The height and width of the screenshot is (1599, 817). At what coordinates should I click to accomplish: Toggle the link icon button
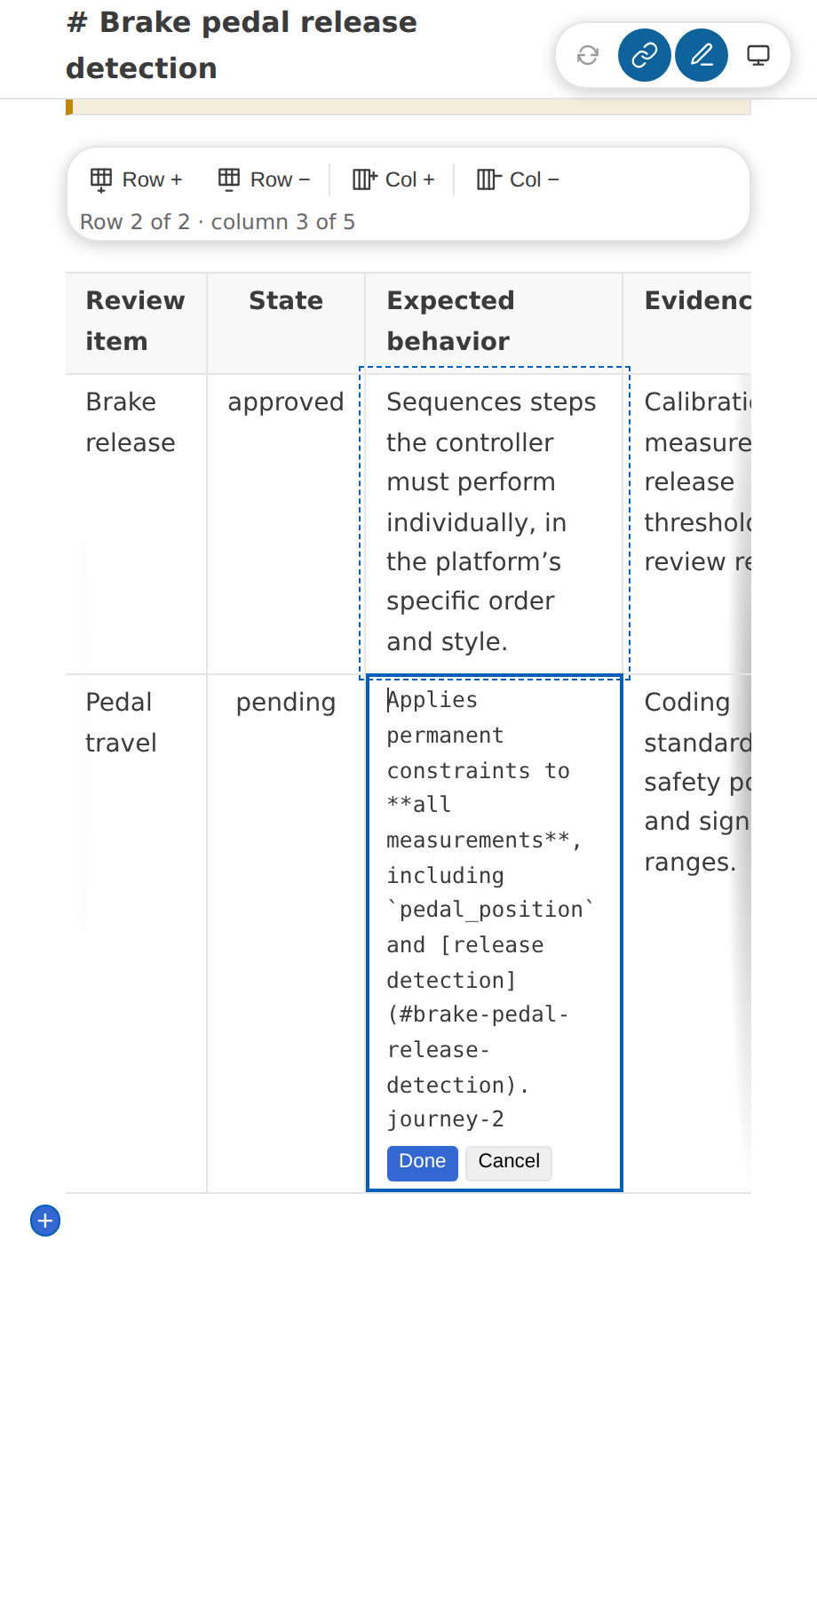pos(645,55)
